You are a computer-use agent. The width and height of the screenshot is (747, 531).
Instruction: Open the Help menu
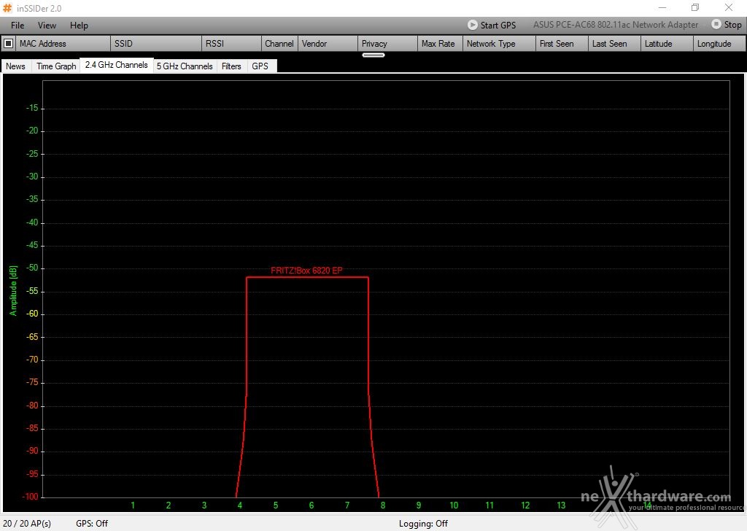79,26
